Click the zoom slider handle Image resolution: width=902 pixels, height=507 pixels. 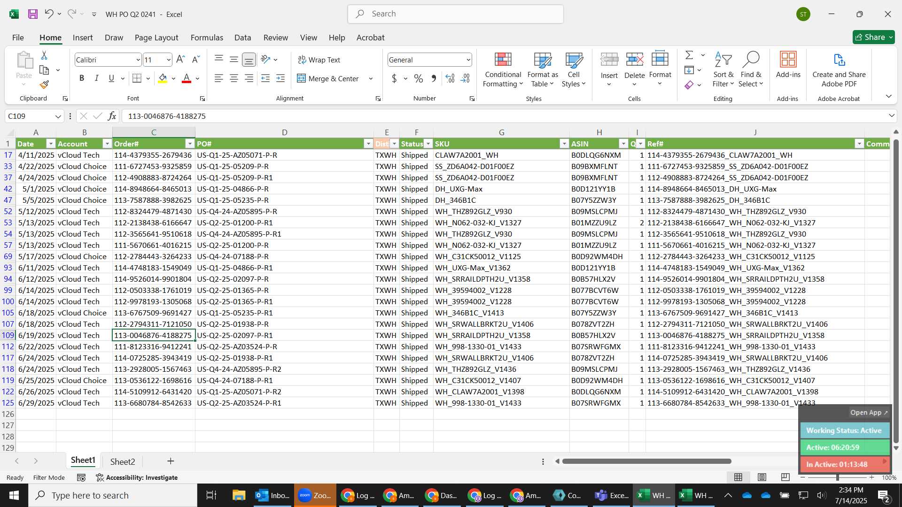(837, 477)
